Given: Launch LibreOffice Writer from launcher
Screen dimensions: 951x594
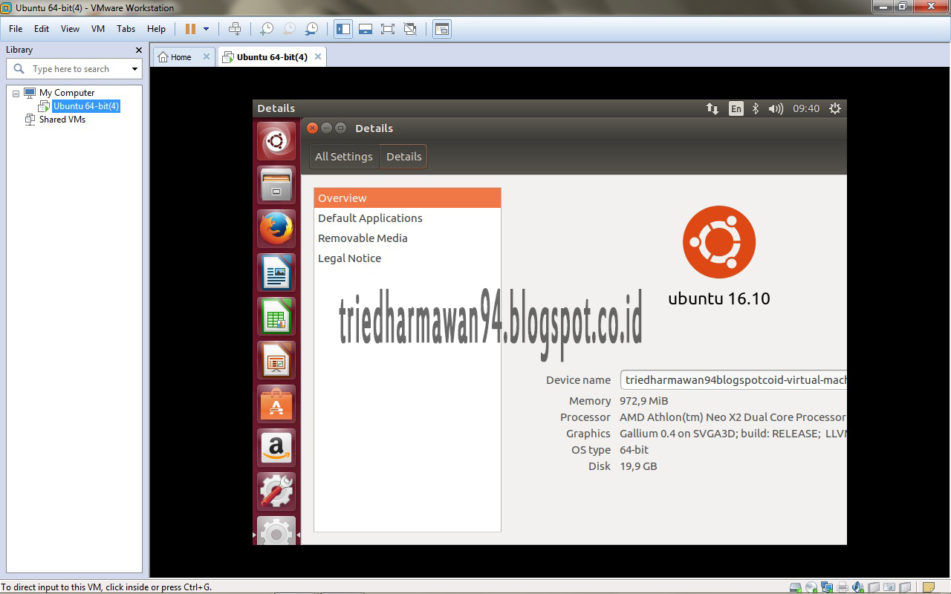Looking at the screenshot, I should pyautogui.click(x=276, y=272).
